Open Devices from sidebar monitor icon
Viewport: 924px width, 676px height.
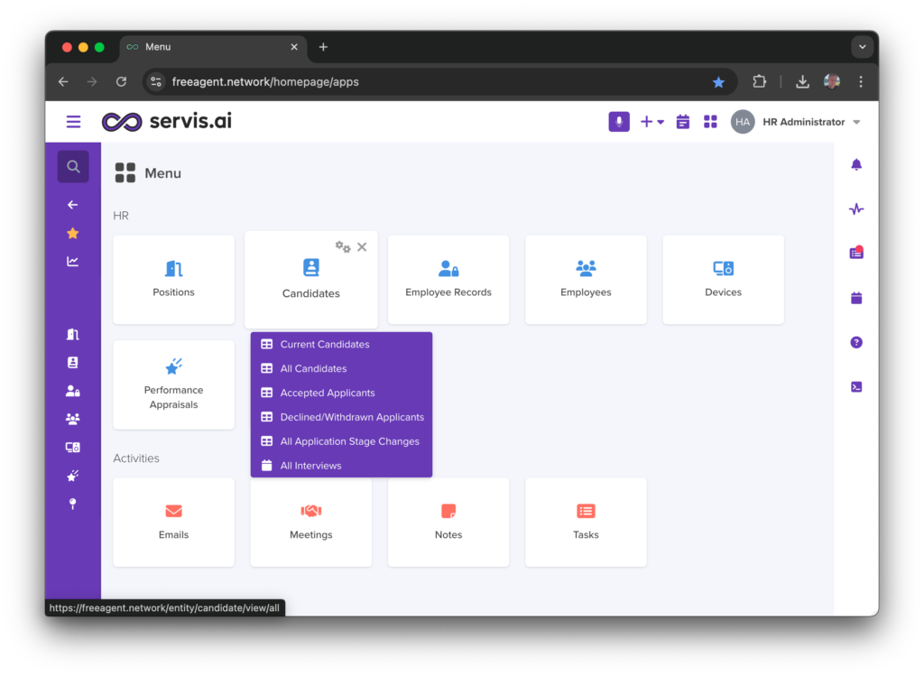pyautogui.click(x=72, y=448)
